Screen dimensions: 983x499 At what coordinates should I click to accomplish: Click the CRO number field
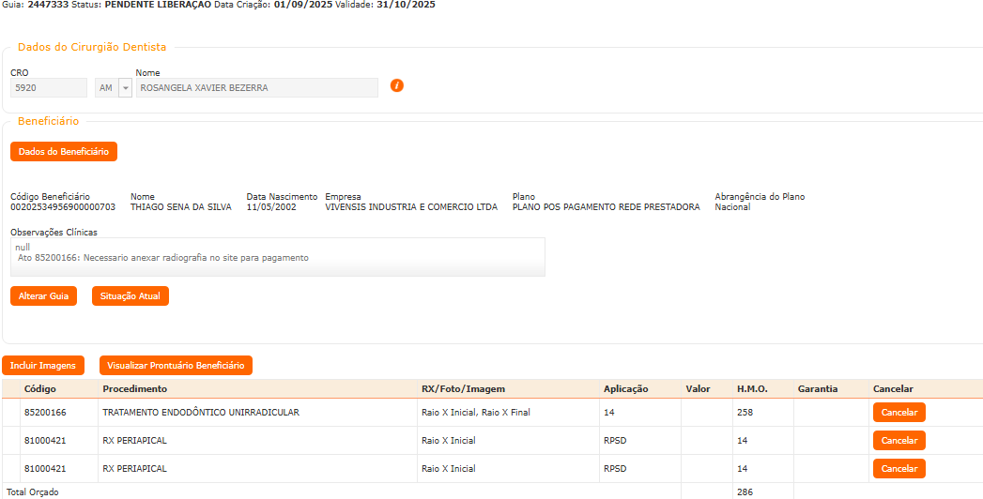tap(49, 88)
